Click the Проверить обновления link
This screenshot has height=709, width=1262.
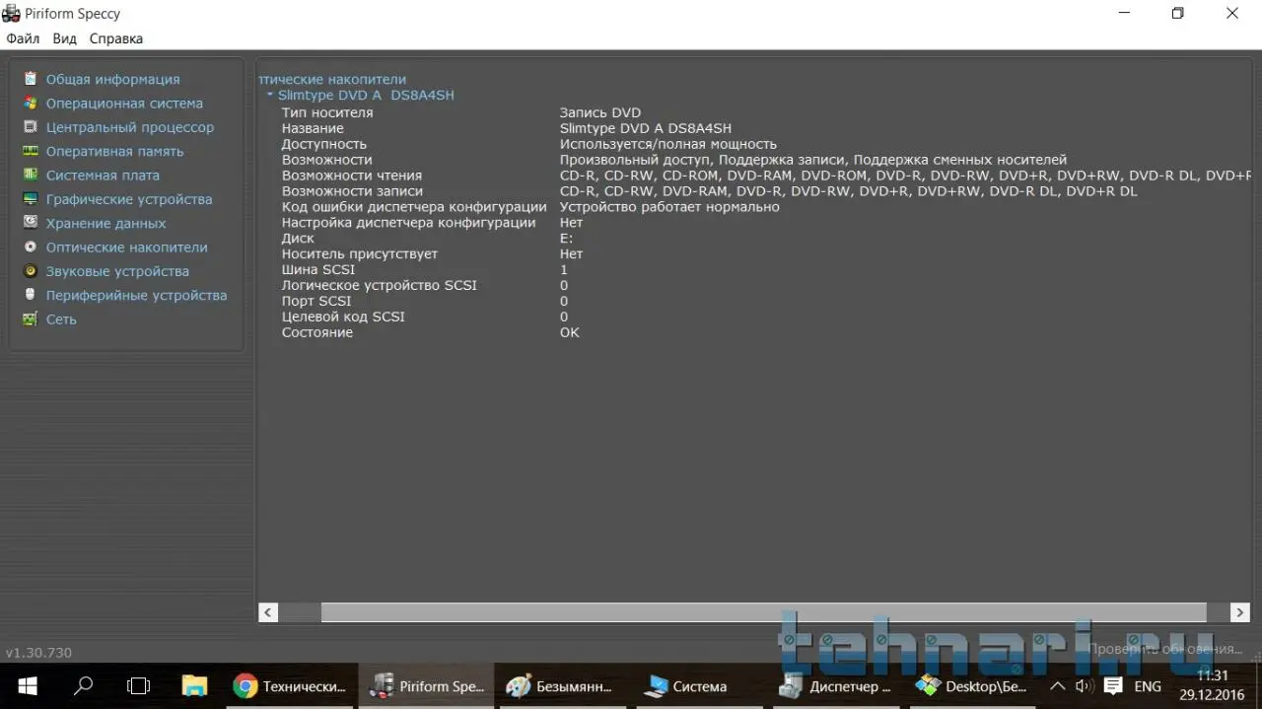1164,649
